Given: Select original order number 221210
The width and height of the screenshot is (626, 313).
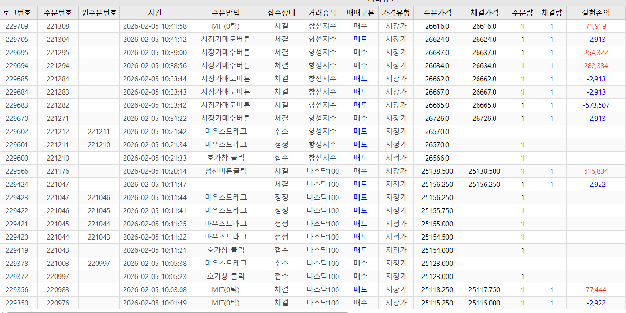Looking at the screenshot, I should 99,145.
